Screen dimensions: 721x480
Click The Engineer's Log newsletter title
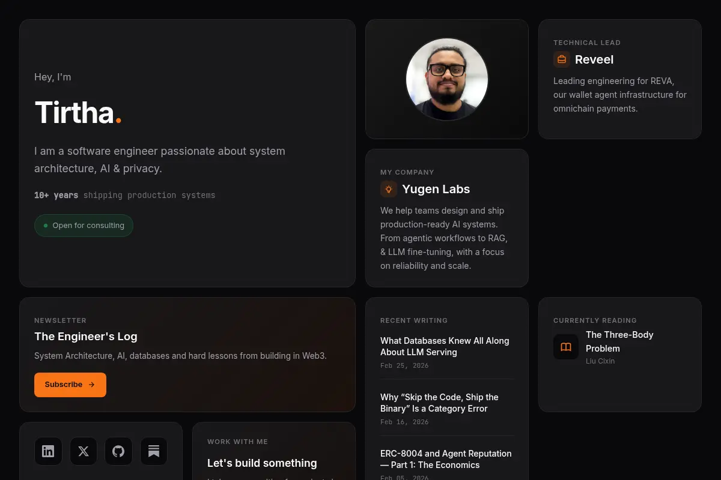pyautogui.click(x=86, y=337)
